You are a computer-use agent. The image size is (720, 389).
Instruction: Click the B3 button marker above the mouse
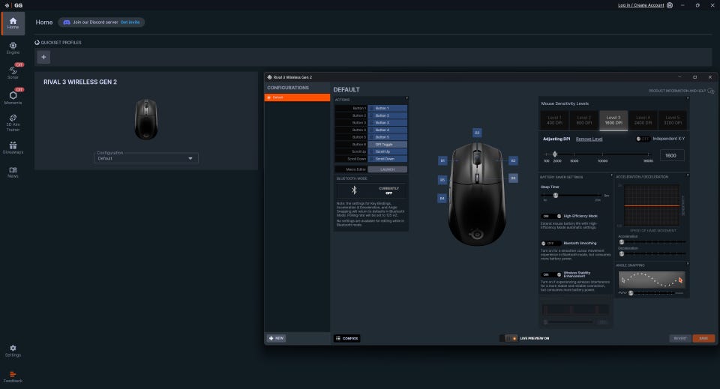tap(477, 133)
